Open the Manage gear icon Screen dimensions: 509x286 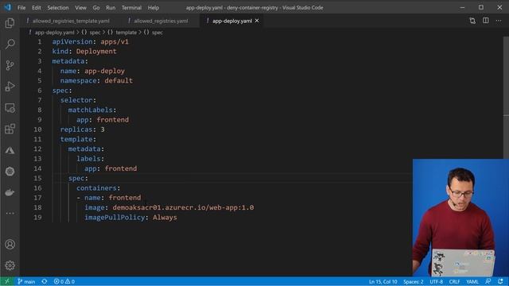(10, 265)
